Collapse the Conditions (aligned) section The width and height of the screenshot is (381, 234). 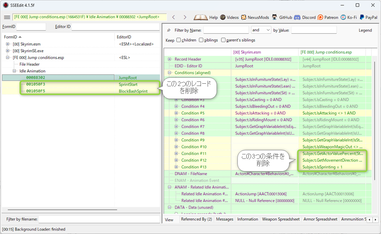click(x=169, y=73)
